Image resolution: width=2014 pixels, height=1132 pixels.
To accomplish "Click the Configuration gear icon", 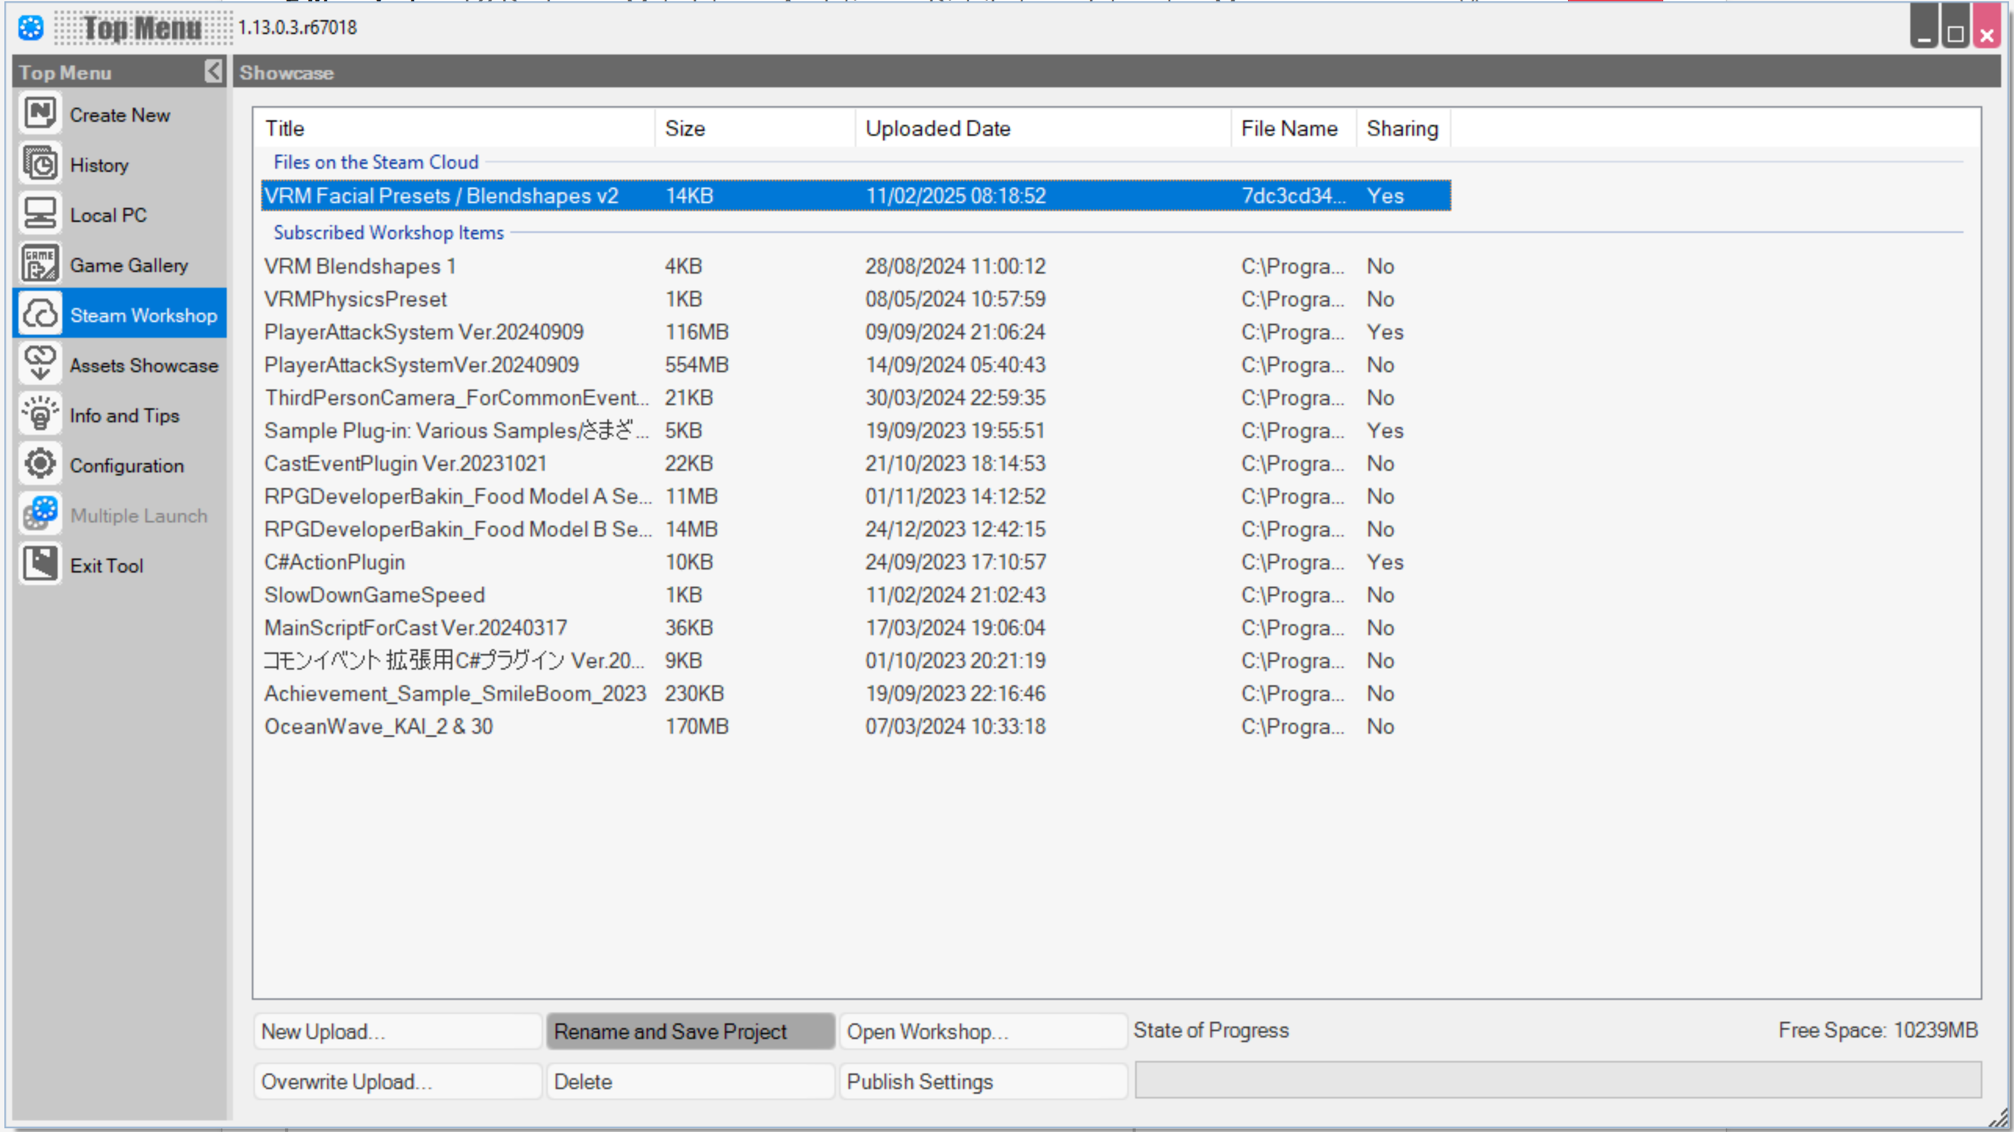I will point(40,464).
